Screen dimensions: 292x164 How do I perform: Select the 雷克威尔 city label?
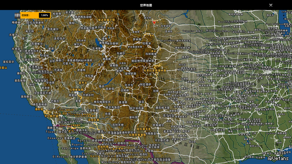point(53,29)
